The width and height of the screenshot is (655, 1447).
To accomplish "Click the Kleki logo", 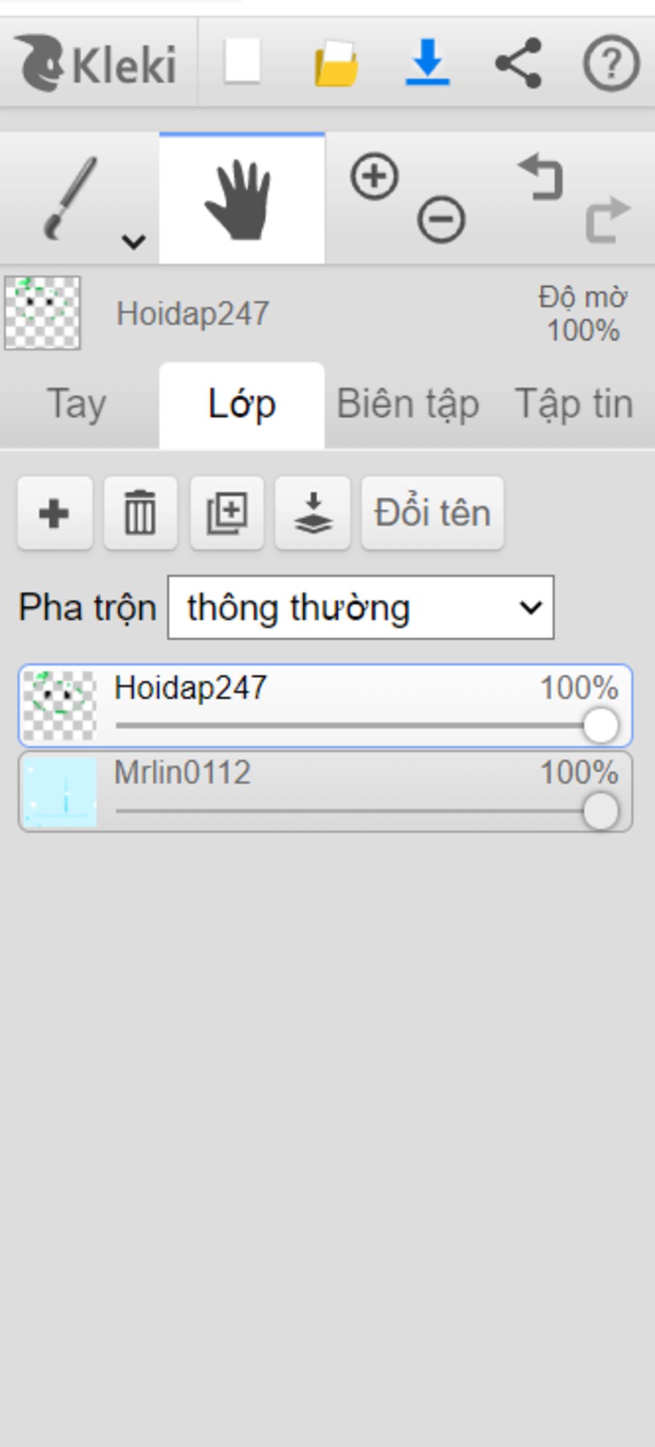I will pyautogui.click(x=96, y=63).
